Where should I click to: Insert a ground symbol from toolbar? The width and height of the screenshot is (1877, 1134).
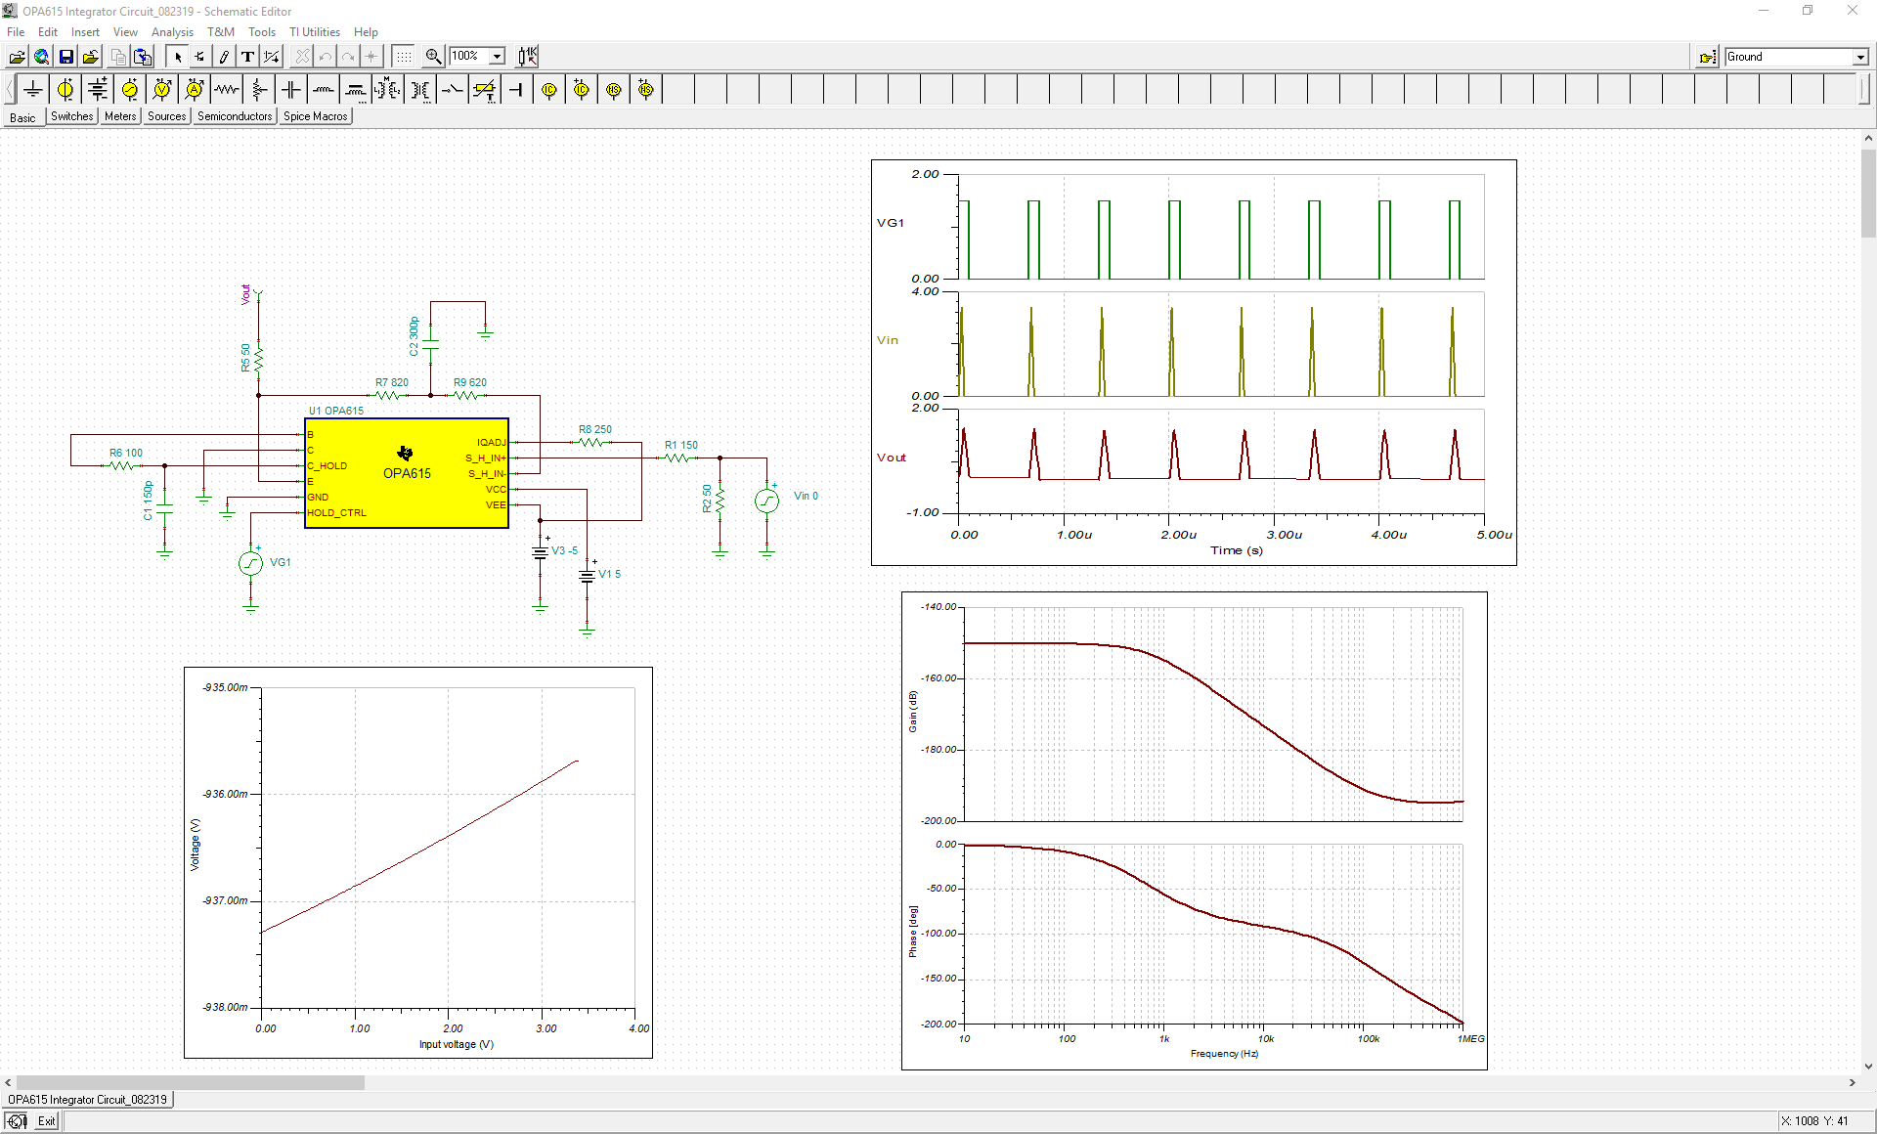(33, 90)
